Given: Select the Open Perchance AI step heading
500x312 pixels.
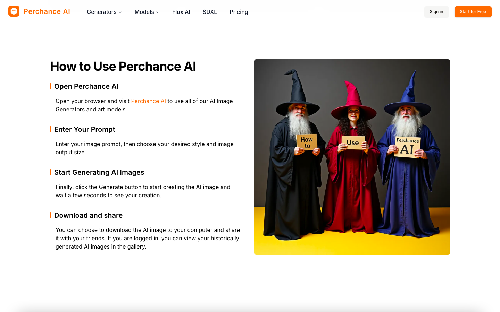Looking at the screenshot, I should pos(86,86).
